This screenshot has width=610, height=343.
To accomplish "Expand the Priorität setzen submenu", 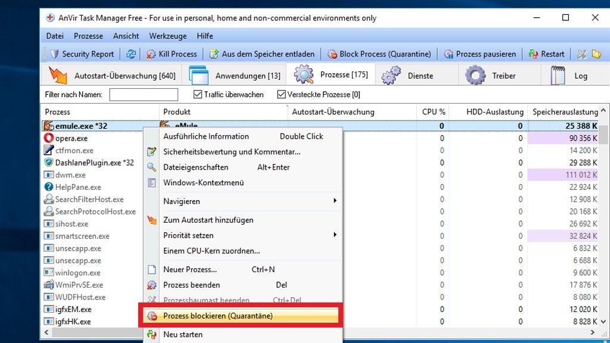I will point(243,236).
